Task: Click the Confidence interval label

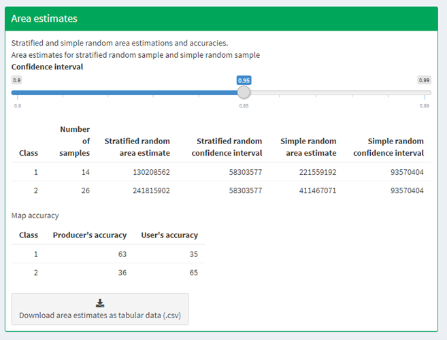Action: (x=48, y=67)
